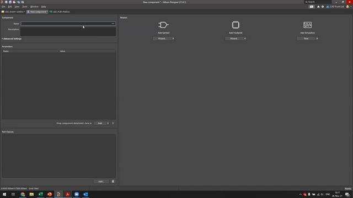The image size is (353, 198).
Task: Open Add Footprint Wizard dropdown arrow
Action: pyautogui.click(x=245, y=38)
